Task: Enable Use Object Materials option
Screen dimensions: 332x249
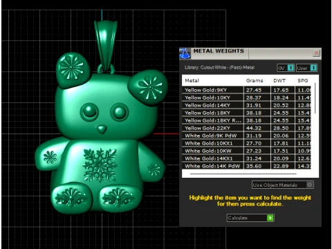Action: (283, 185)
